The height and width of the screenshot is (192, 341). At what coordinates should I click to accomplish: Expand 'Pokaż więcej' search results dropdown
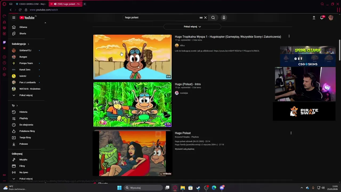192,27
